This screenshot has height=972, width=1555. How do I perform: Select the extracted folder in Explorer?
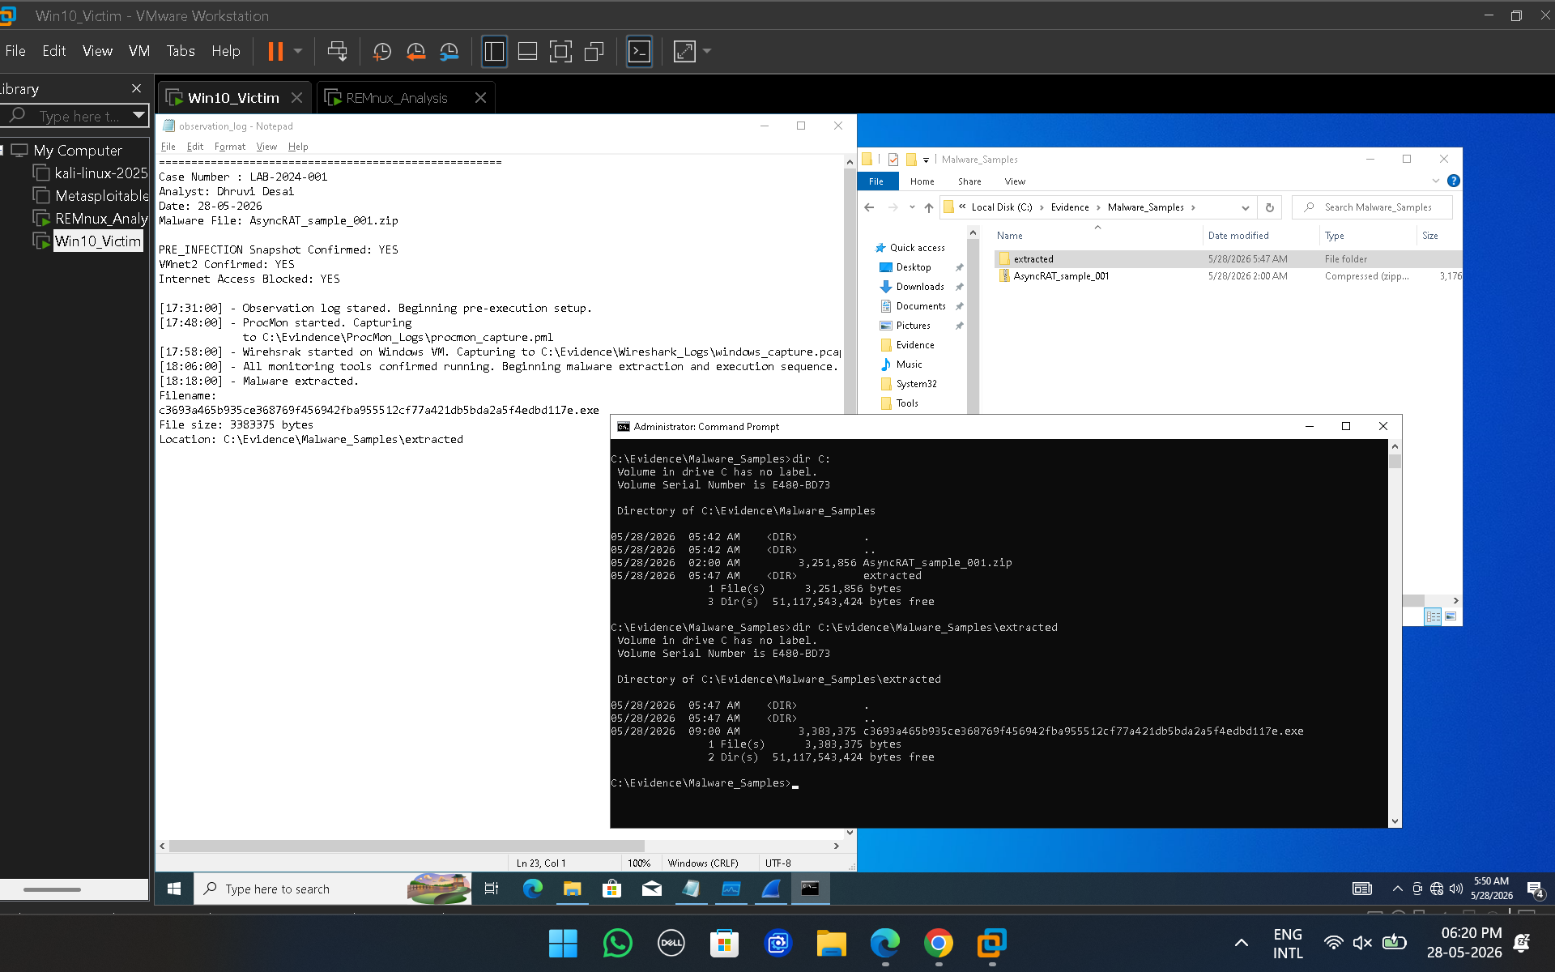tap(1228, 259)
